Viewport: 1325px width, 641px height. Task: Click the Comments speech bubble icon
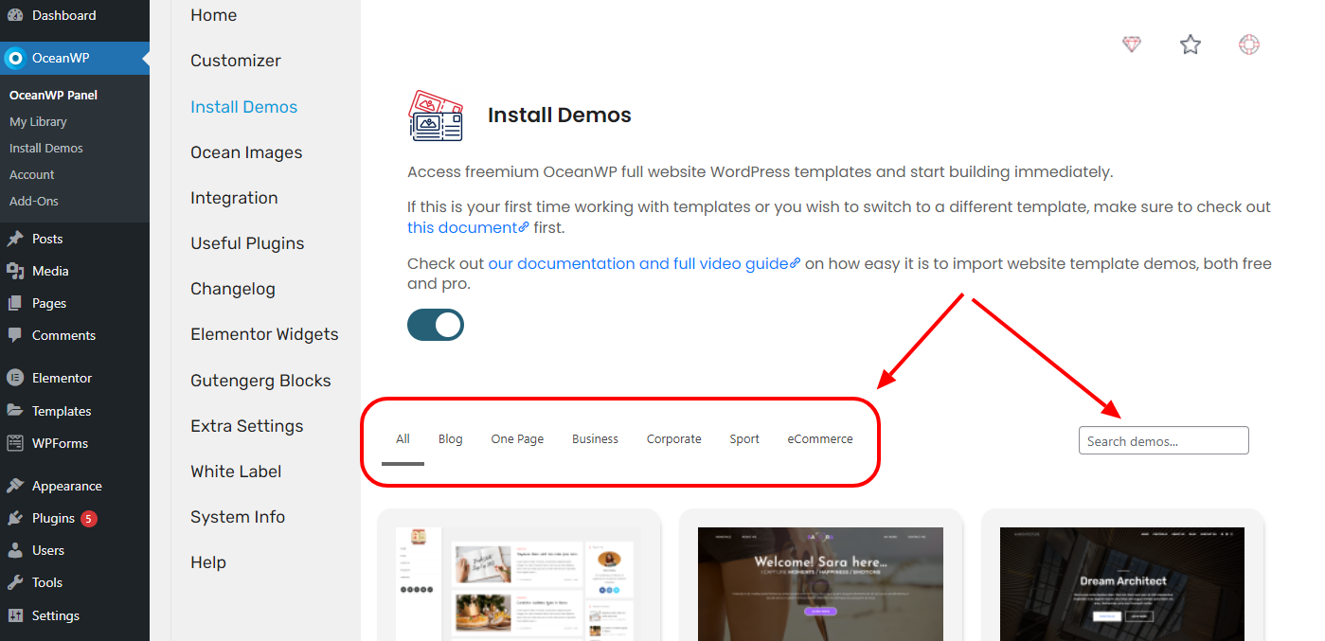click(15, 335)
